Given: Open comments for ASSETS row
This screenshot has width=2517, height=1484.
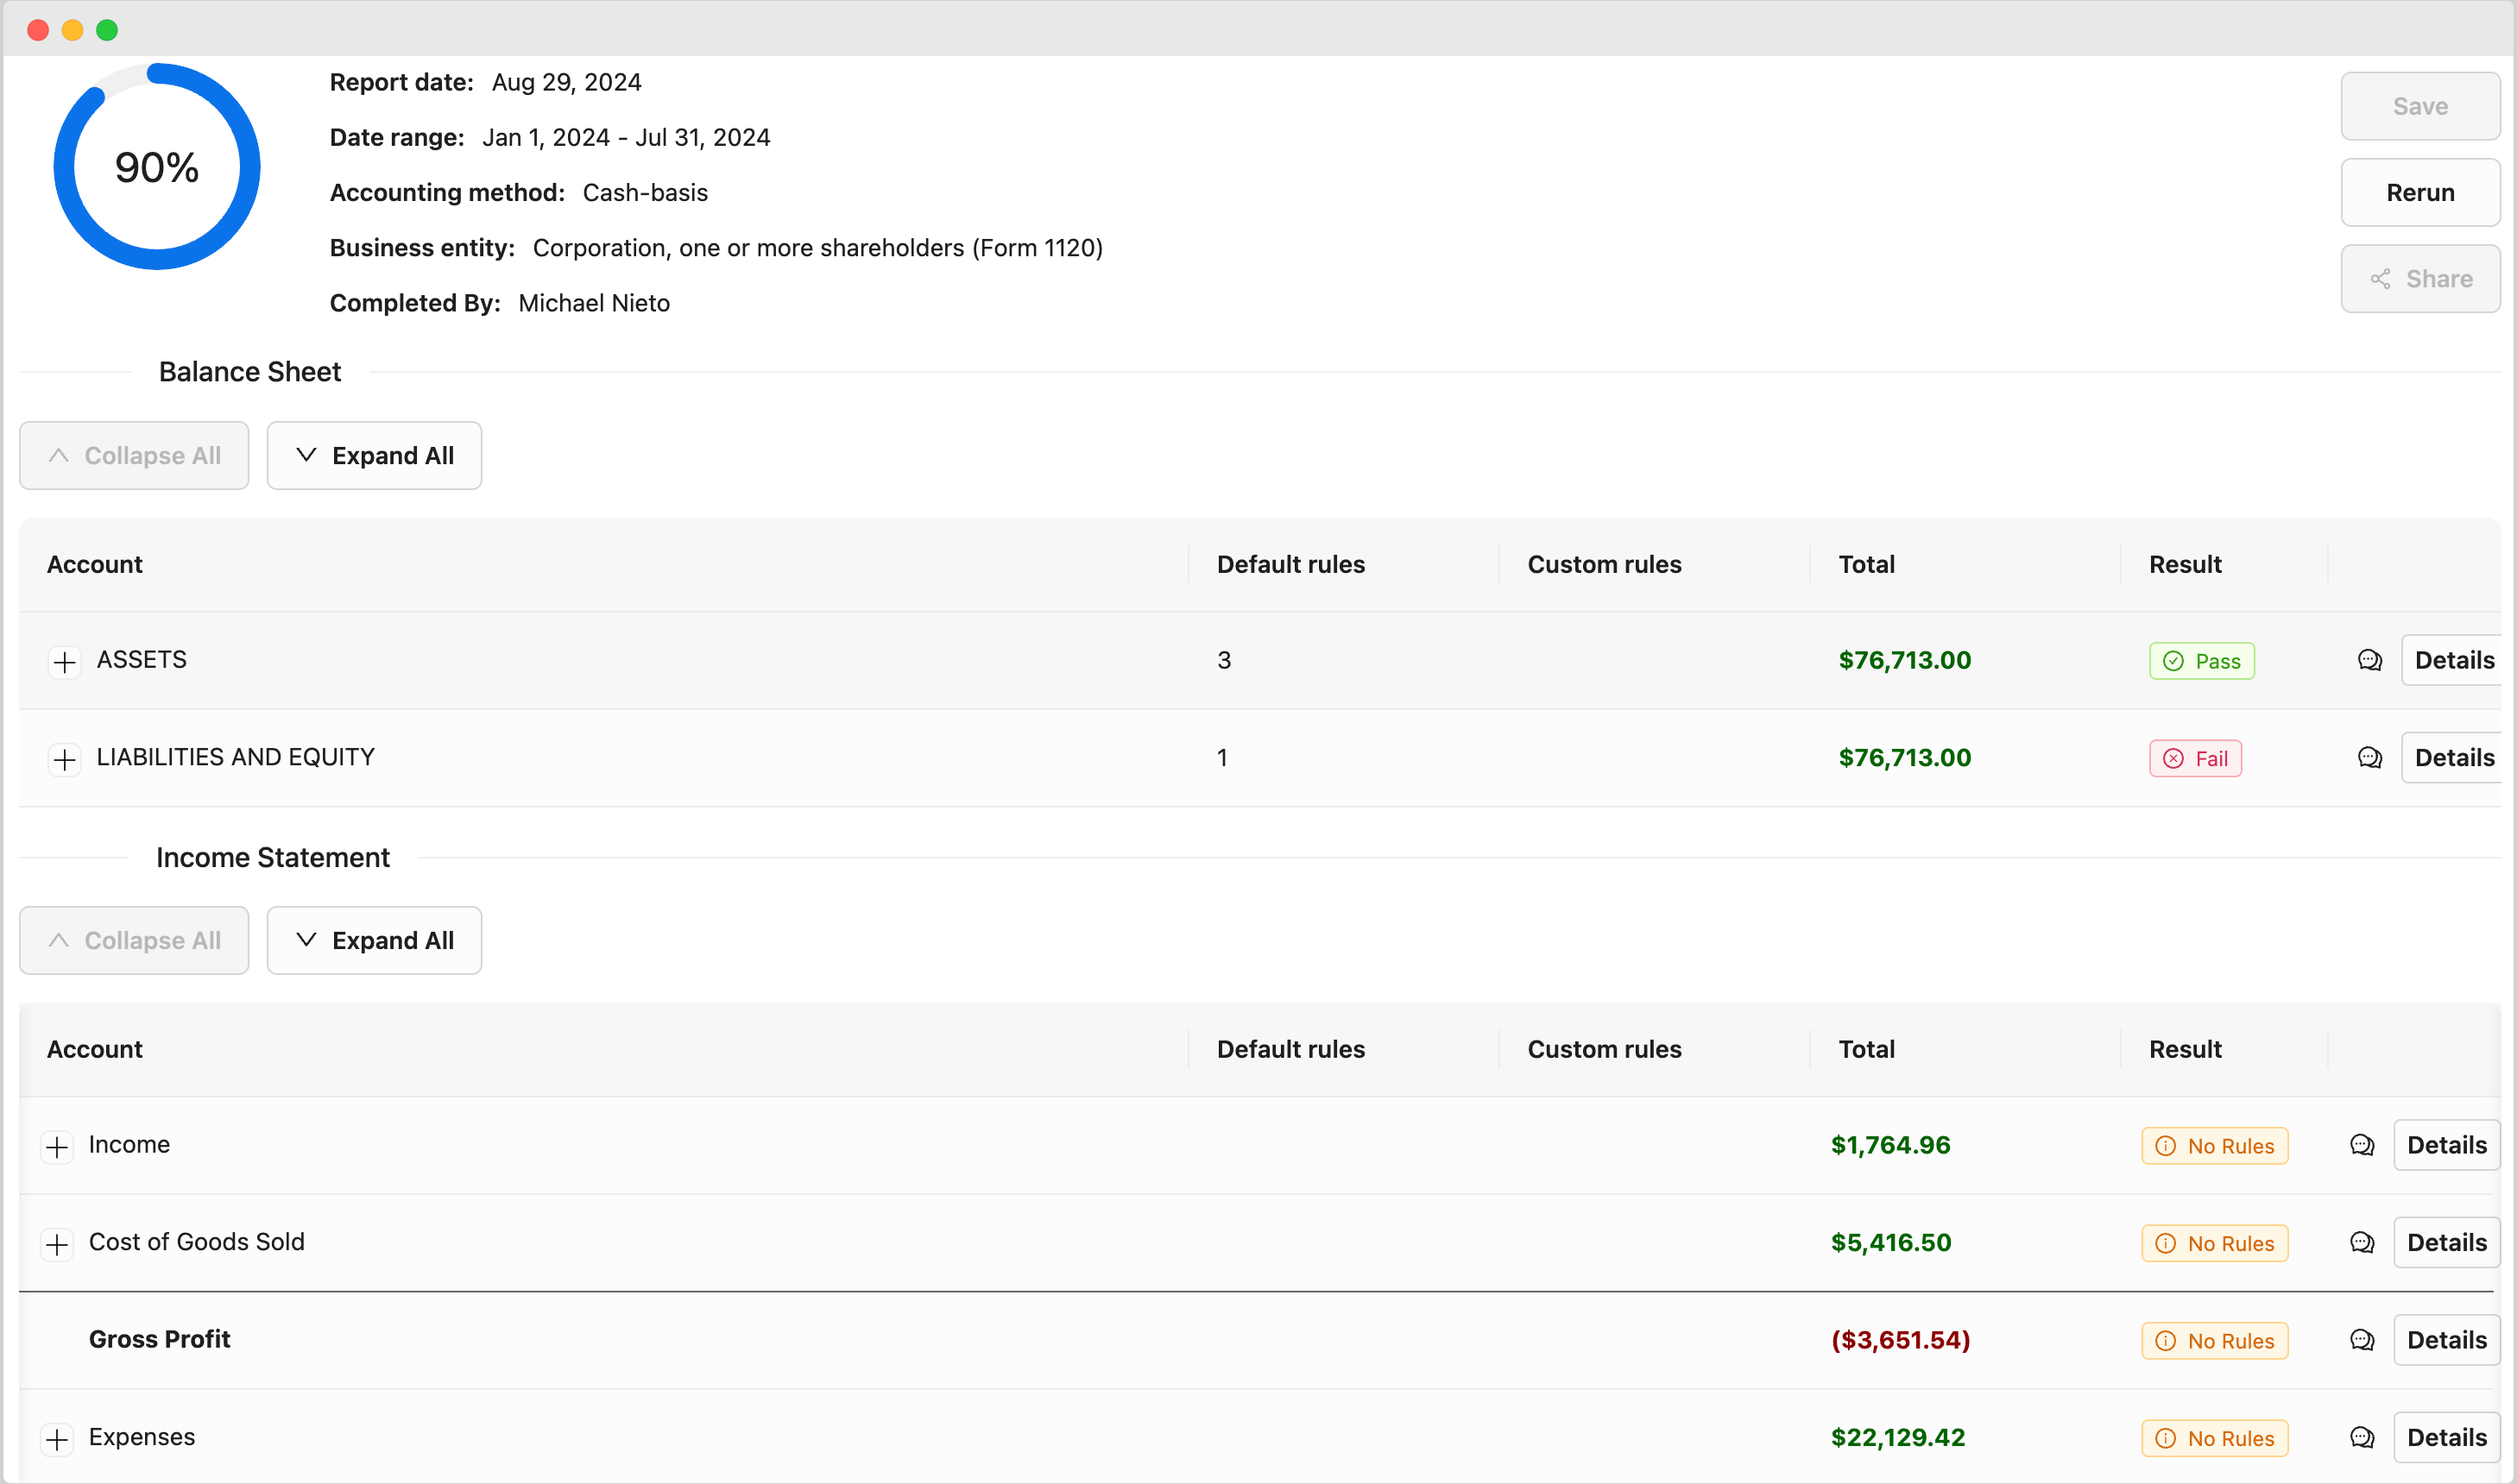Looking at the screenshot, I should pos(2369,660).
